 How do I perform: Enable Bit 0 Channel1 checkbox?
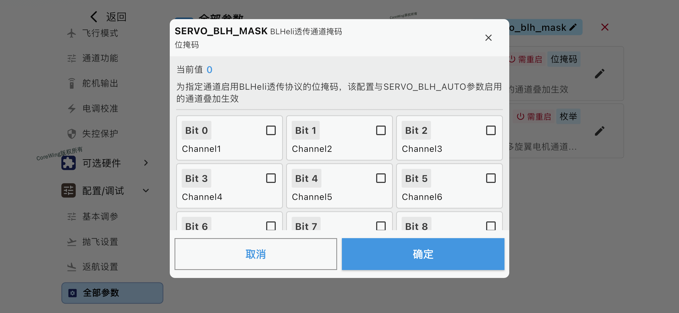tap(271, 130)
